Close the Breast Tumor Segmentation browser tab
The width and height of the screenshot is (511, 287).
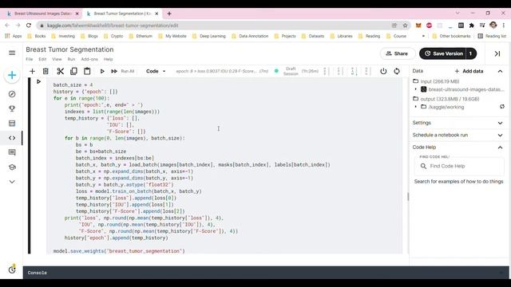click(156, 14)
